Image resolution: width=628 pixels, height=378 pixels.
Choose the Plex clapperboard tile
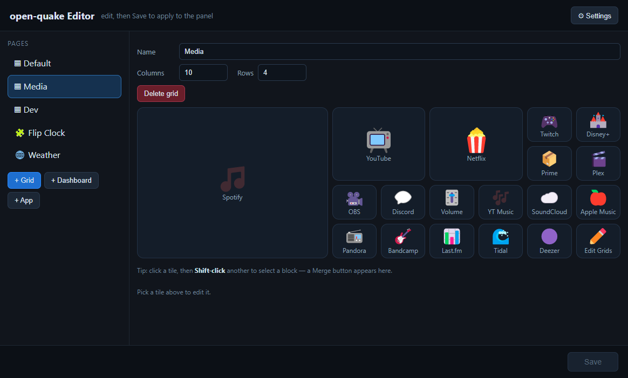[598, 163]
